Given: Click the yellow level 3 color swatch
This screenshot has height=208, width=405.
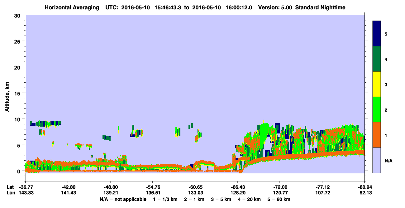Looking at the screenshot, I should coord(377,84).
